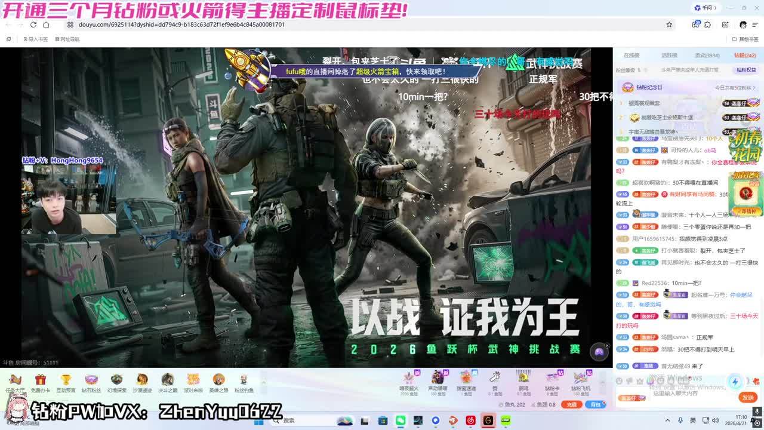Click the 免费办卡 gift box icon
The image size is (764, 430).
[x=40, y=381]
